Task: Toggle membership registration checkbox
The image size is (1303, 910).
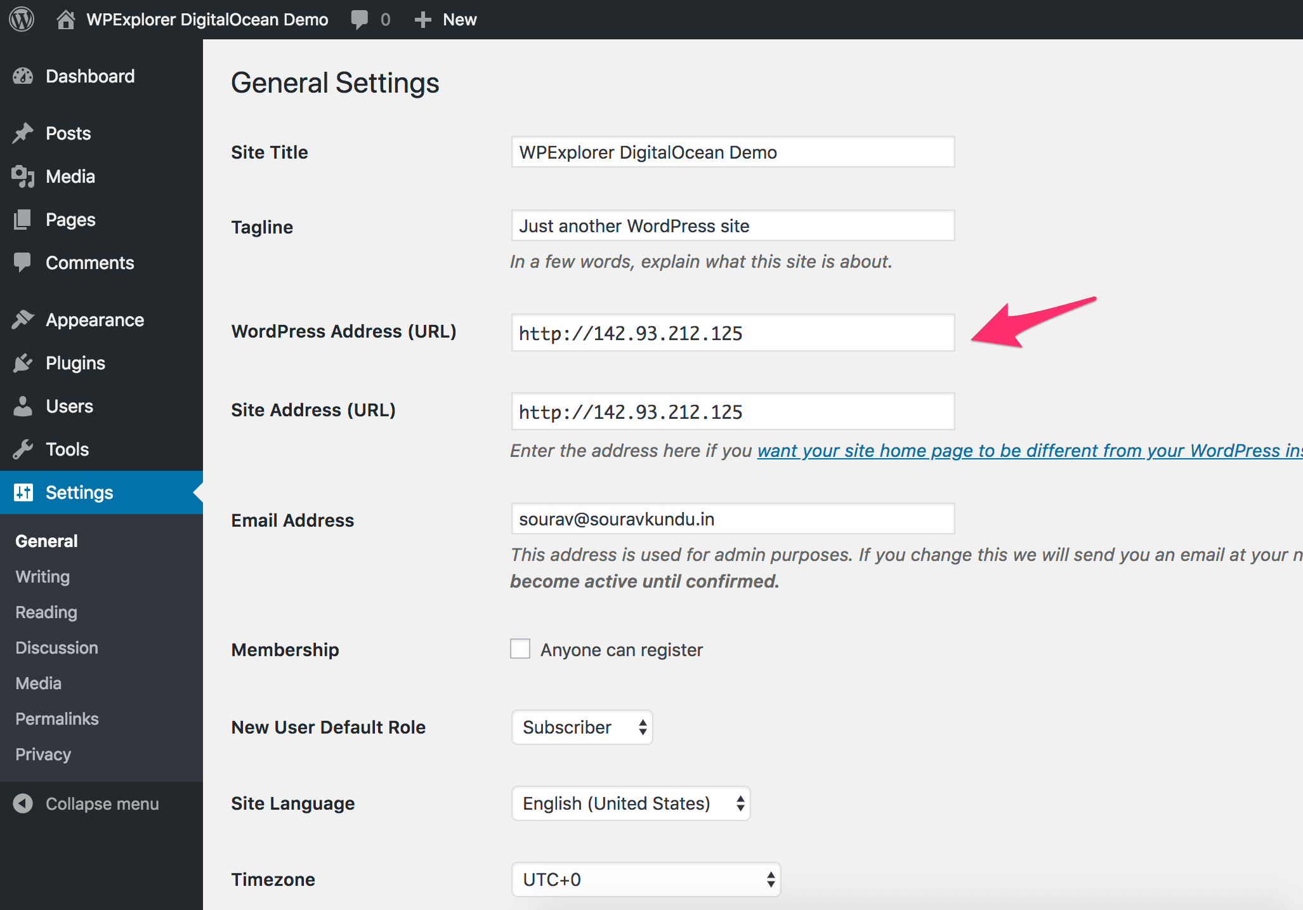Action: tap(519, 650)
